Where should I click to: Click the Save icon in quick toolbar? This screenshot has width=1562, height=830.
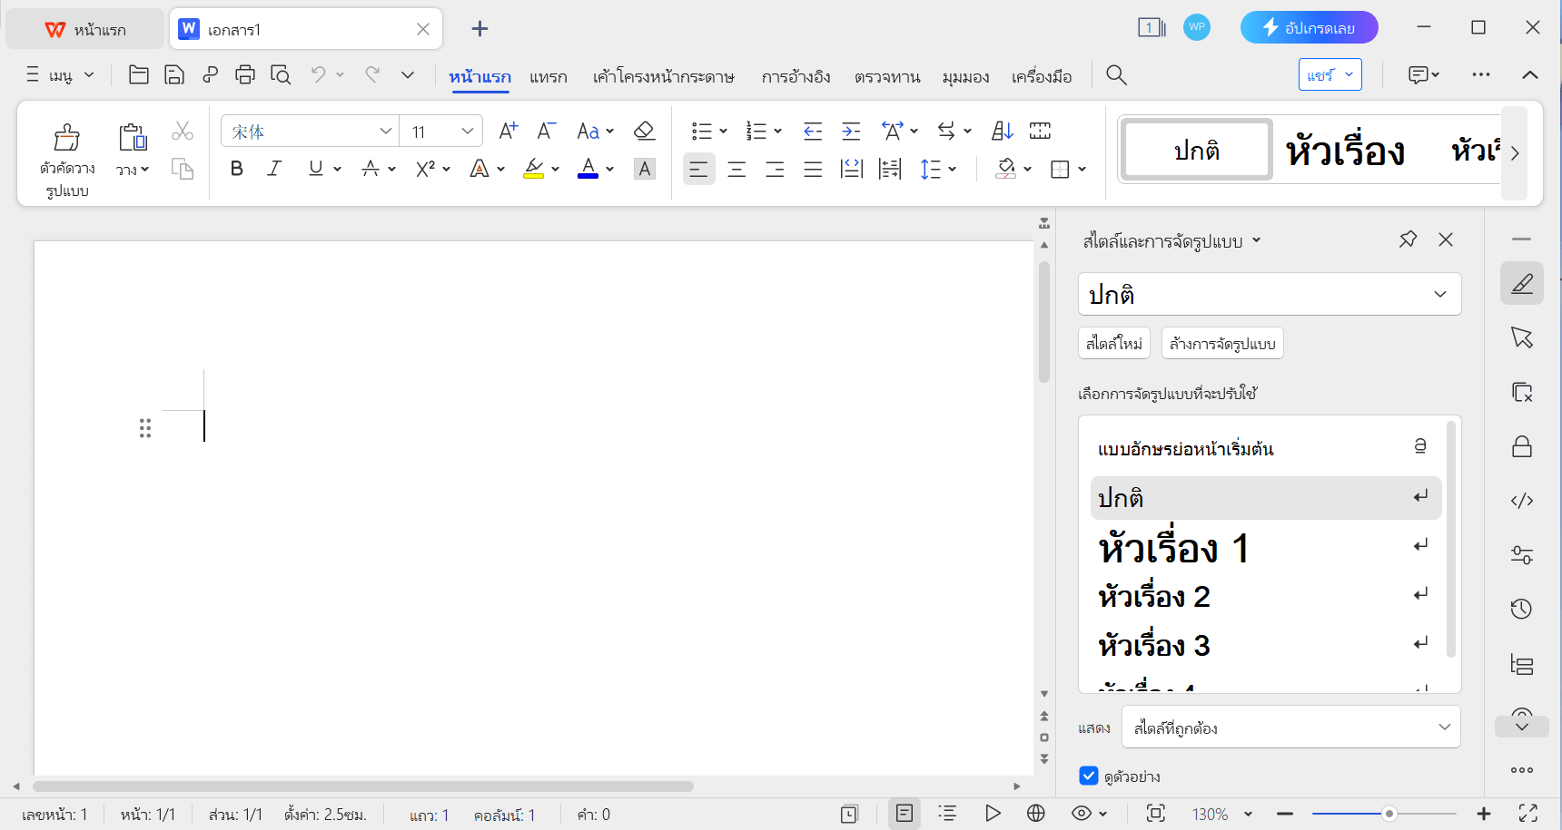pos(174,75)
